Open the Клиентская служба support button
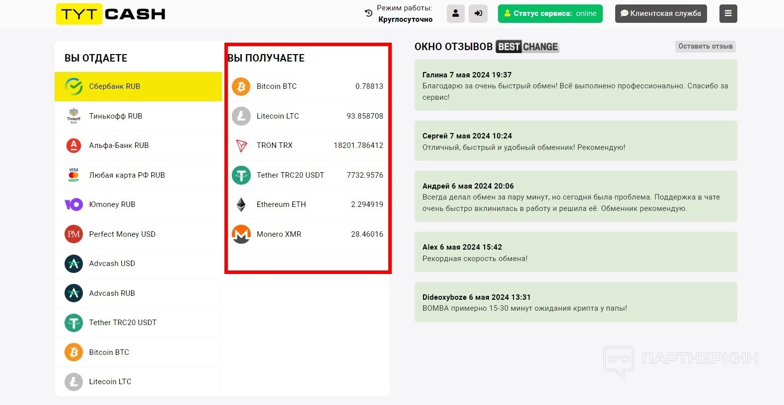784x405 pixels. click(661, 13)
